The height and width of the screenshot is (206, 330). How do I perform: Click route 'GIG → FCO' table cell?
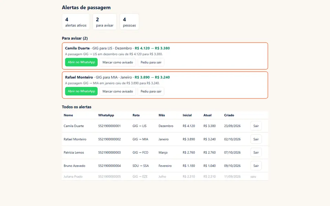click(140, 152)
